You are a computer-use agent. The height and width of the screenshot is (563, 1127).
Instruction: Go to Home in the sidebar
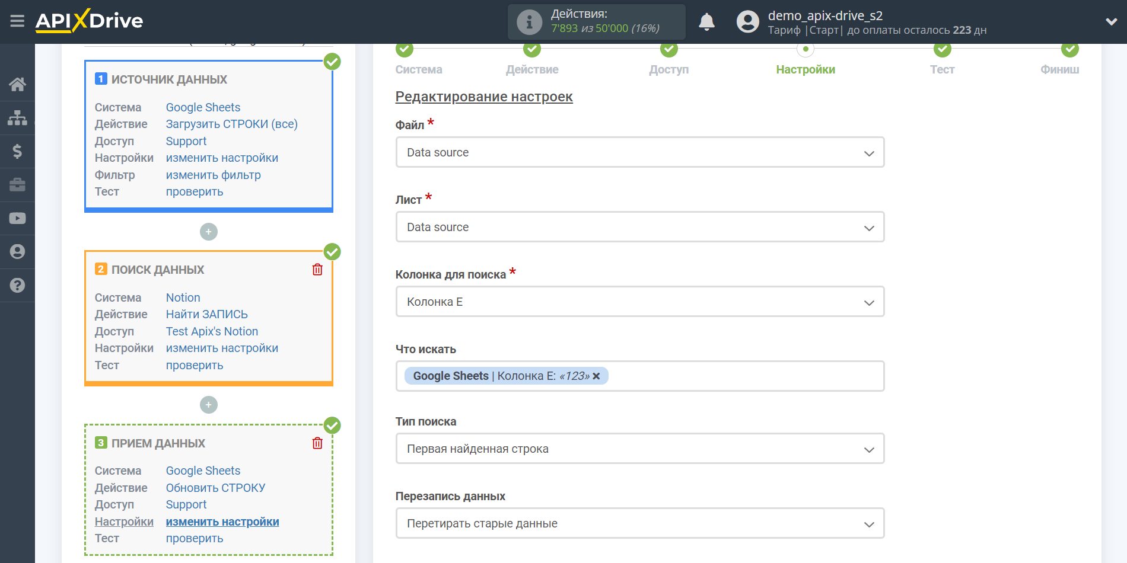[x=17, y=84]
